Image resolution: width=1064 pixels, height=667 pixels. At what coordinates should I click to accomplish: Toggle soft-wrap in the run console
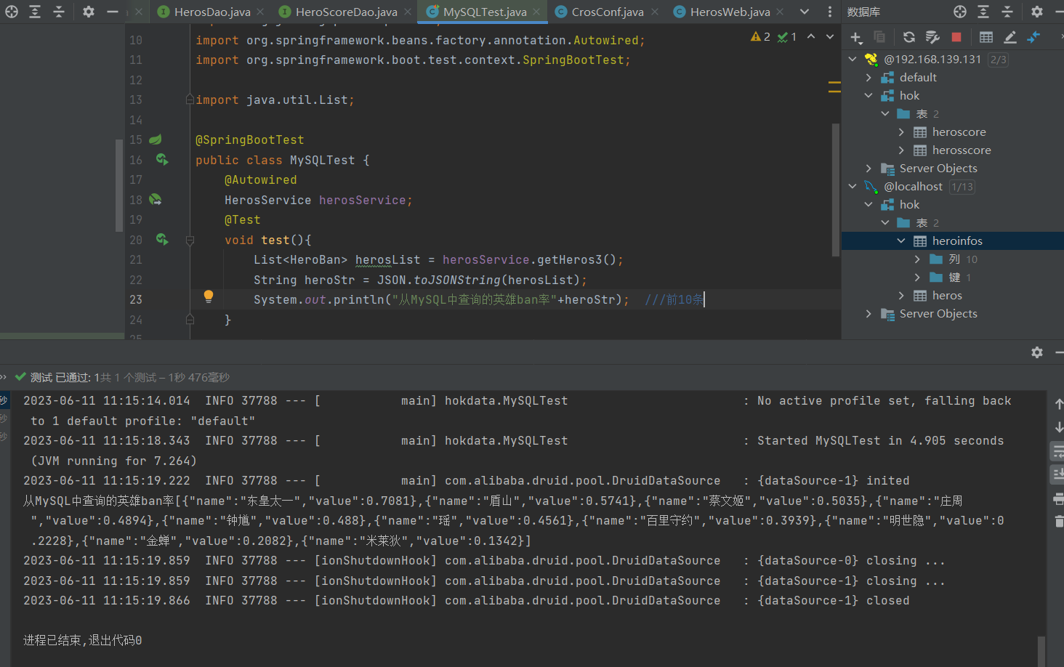(1058, 452)
